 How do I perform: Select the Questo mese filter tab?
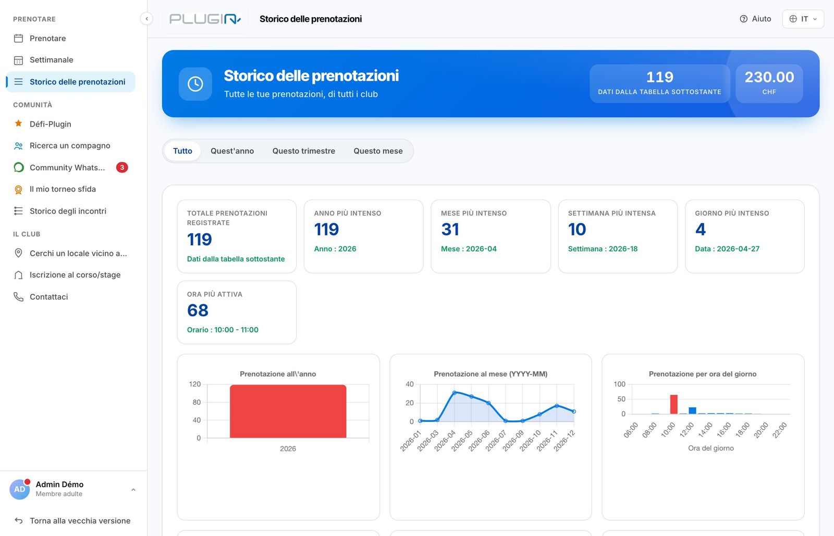click(x=378, y=151)
